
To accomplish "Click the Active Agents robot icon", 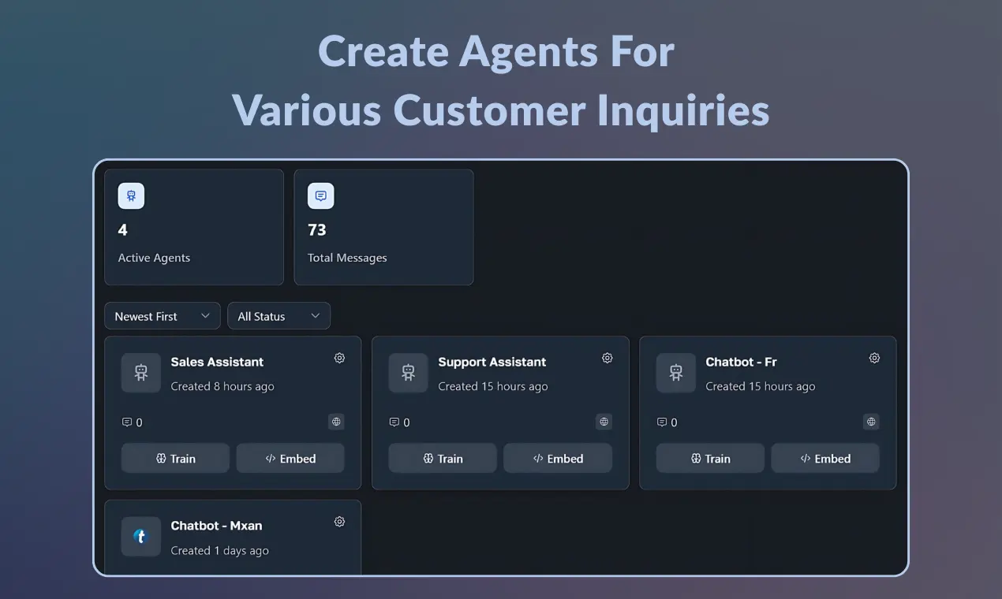I will tap(131, 196).
